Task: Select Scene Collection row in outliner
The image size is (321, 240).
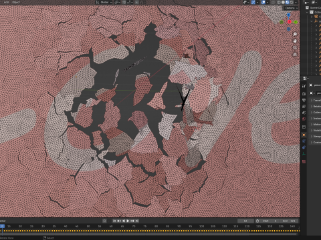Action: point(313,7)
